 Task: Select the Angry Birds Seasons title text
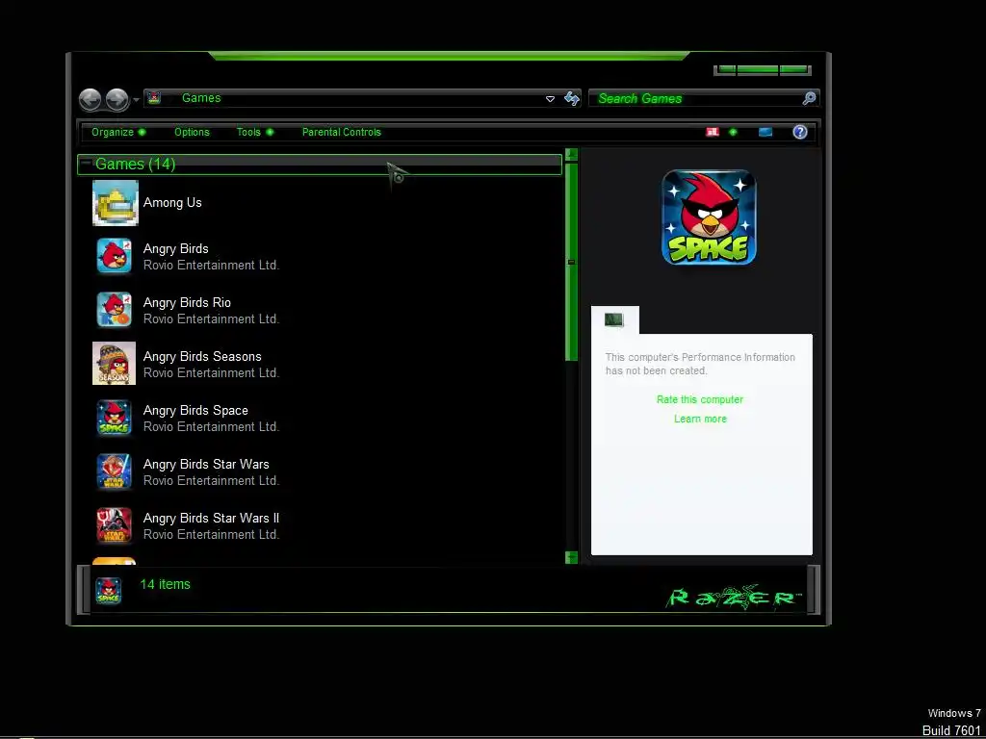202,356
